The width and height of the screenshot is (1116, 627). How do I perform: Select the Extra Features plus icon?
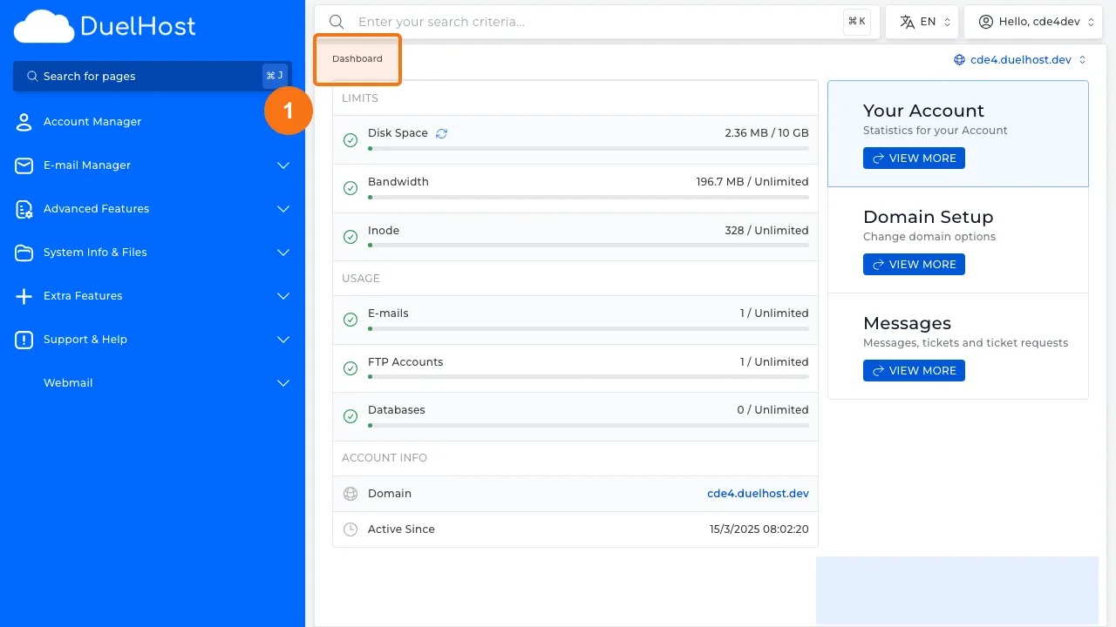[x=24, y=295]
